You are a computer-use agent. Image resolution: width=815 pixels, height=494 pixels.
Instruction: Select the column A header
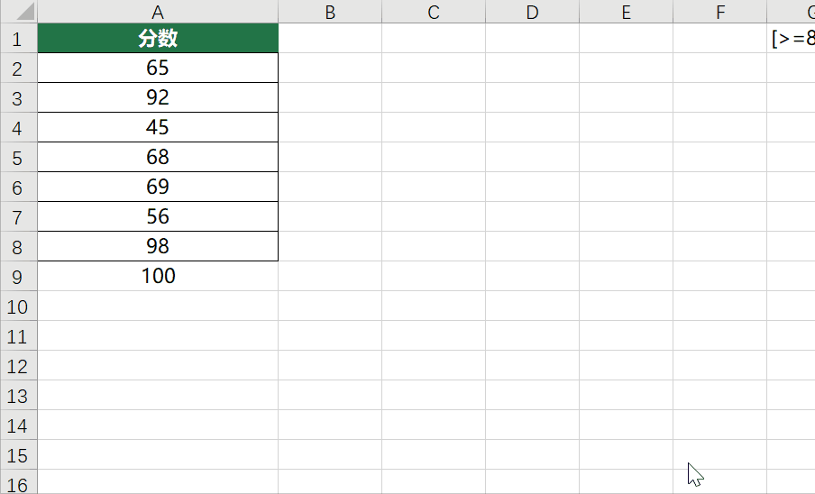pyautogui.click(x=158, y=12)
